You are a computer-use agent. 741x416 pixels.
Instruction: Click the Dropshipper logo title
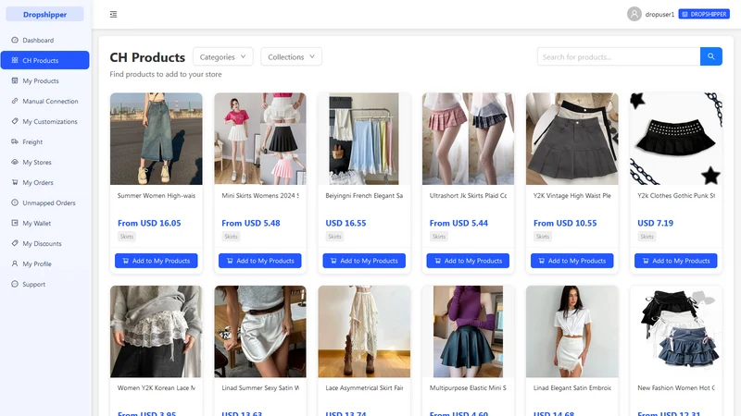point(44,15)
